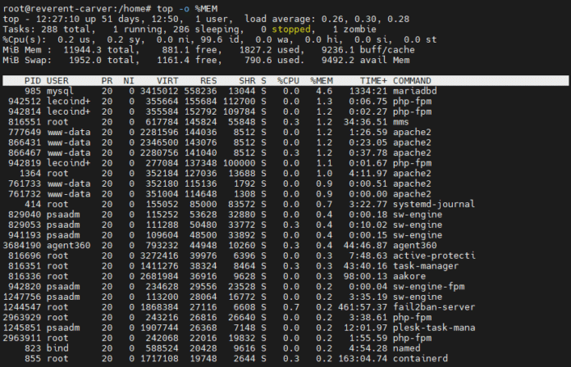Select the mysql user name
The width and height of the screenshot is (571, 367).
[x=60, y=91]
